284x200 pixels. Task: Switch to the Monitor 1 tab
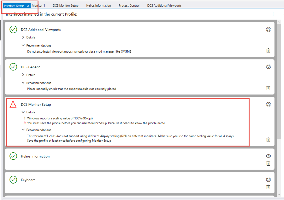point(38,5)
